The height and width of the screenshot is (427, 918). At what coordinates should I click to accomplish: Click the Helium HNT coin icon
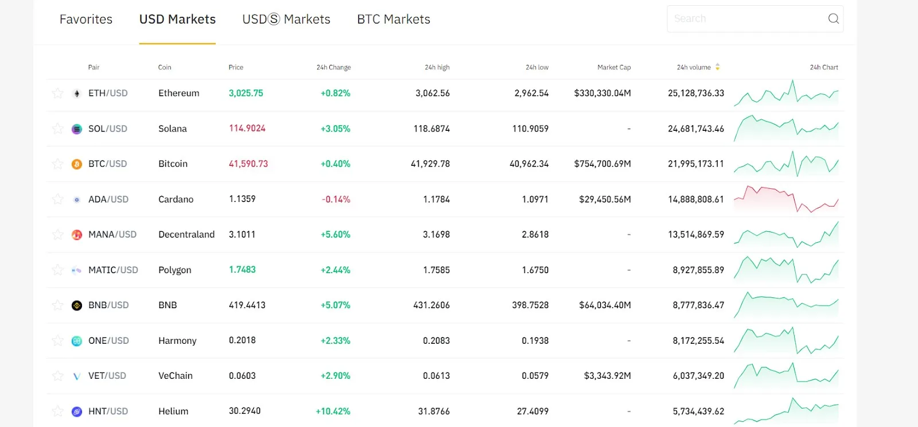[x=77, y=412]
